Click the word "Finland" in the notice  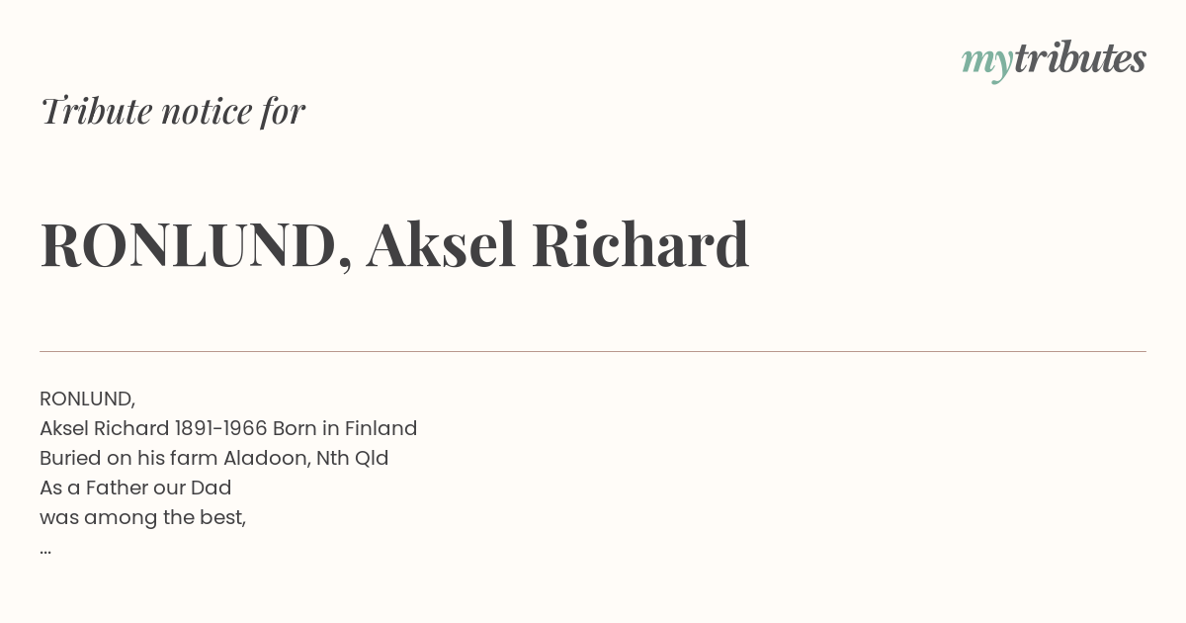coord(381,428)
